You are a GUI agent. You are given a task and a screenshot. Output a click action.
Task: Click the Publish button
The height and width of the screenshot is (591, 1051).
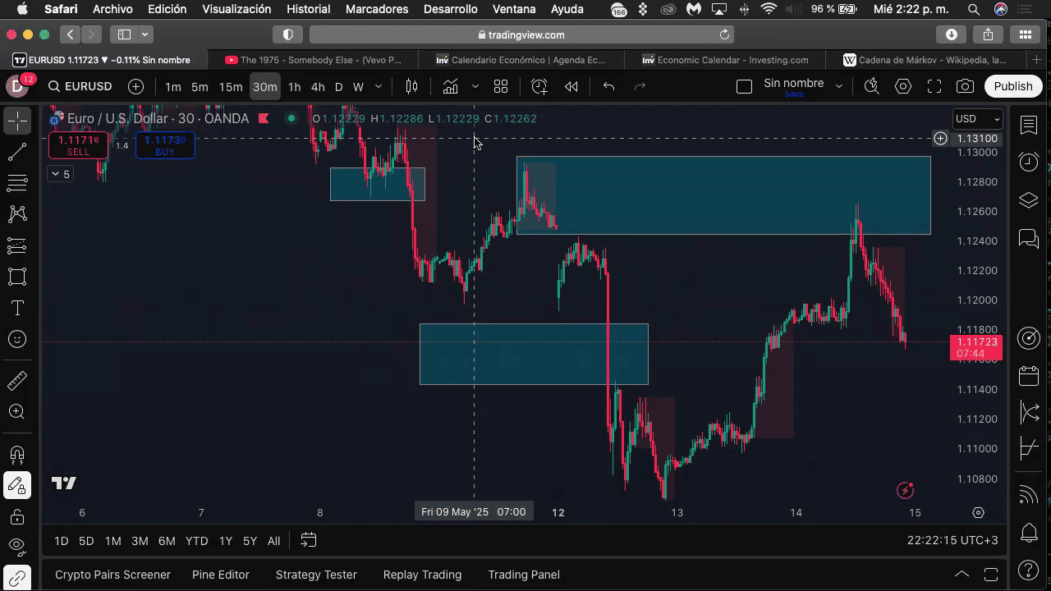tap(1012, 86)
